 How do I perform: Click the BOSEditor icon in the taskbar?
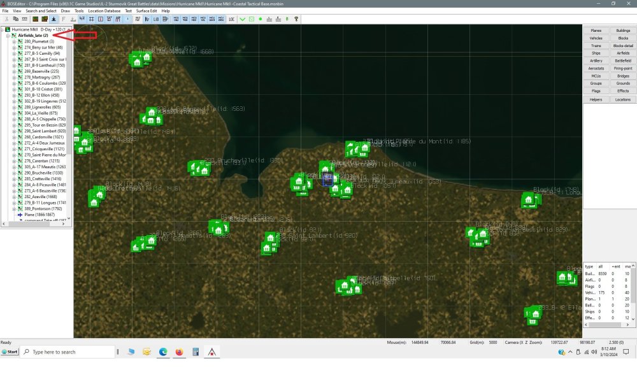point(211,351)
